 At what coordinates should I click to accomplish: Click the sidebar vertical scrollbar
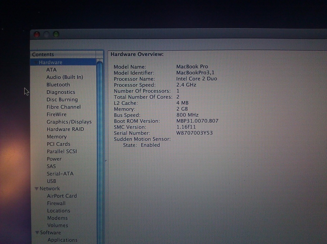[100, 151]
